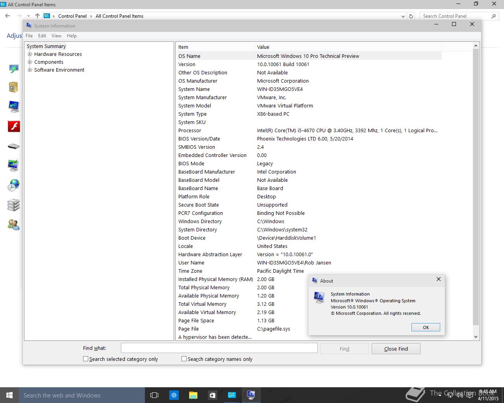Click the Control Panel breadcrumb link

coord(72,16)
